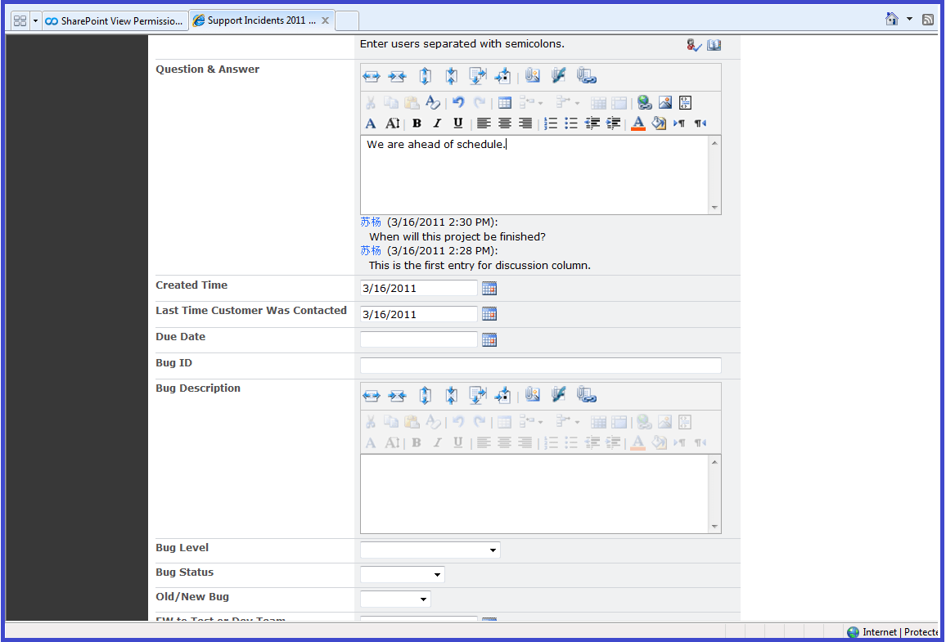The image size is (946, 642).
Task: Decrease the Question & Answer editor height
Action: click(x=451, y=76)
